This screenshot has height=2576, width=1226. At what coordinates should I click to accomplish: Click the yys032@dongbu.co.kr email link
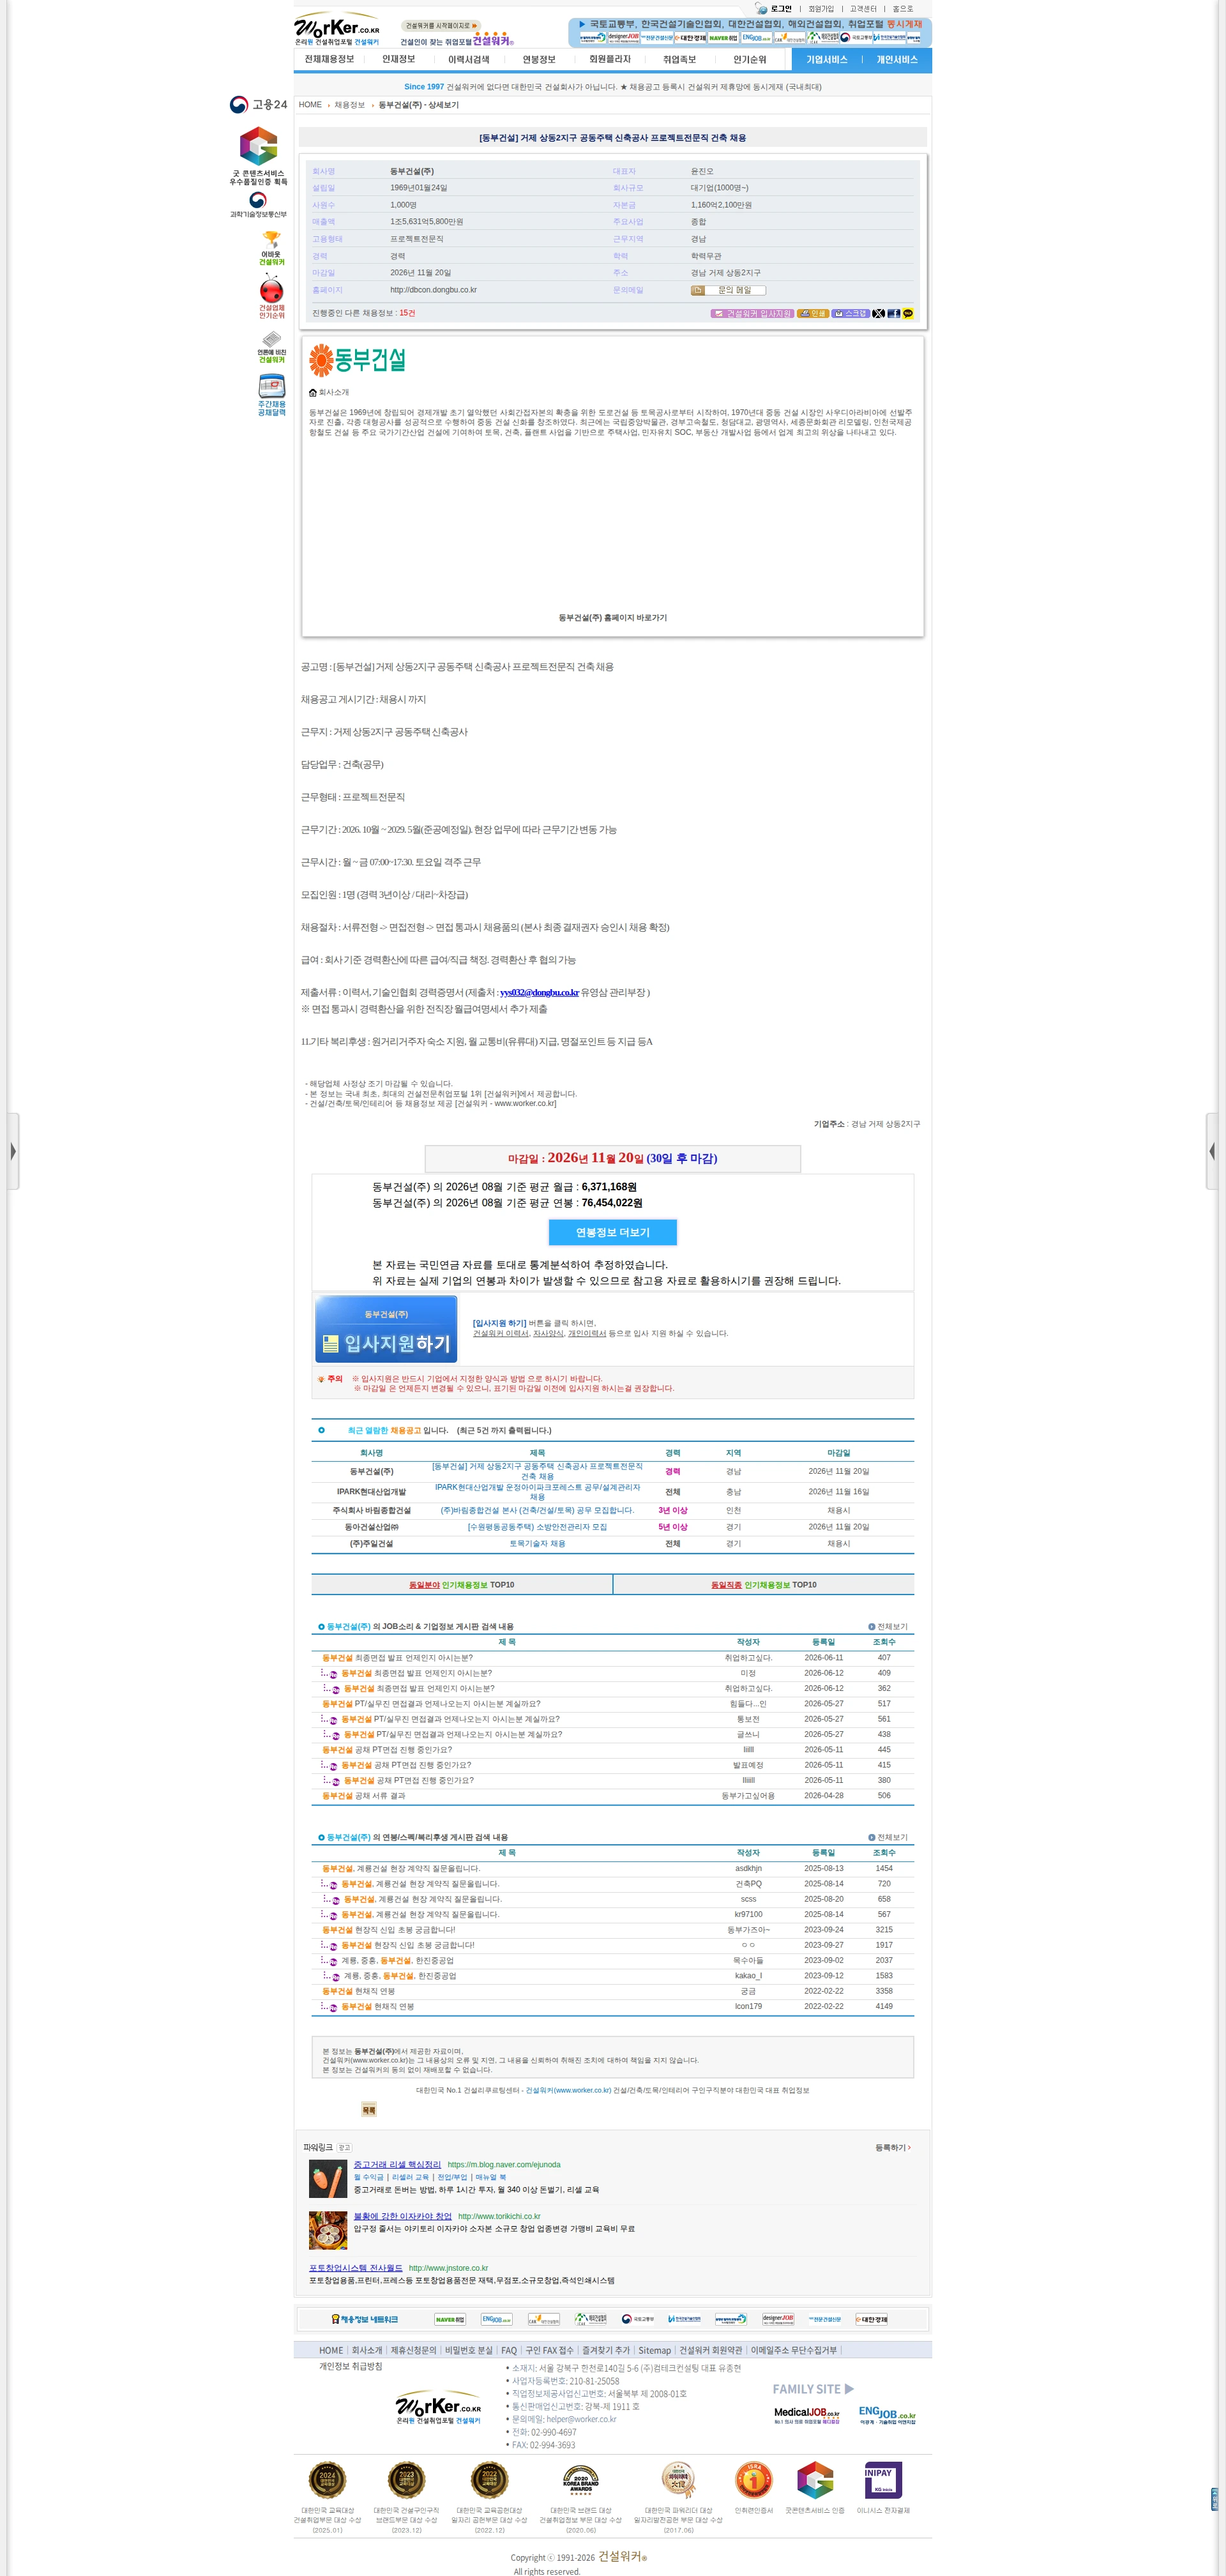tap(539, 993)
